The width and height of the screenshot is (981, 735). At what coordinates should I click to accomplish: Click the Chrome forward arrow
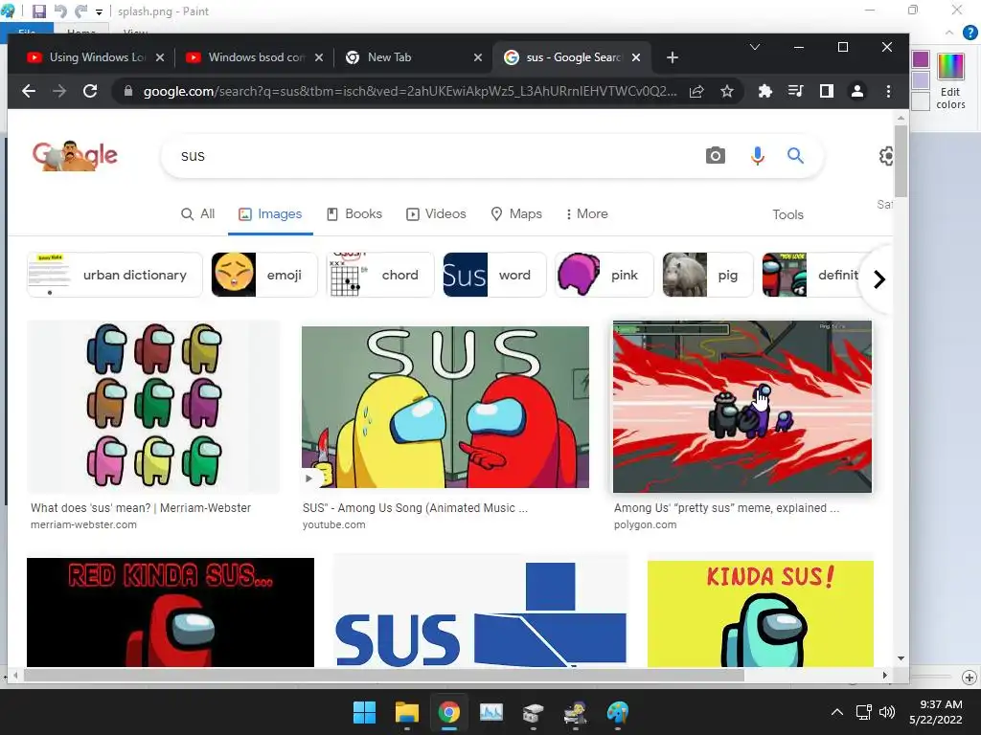click(x=59, y=91)
